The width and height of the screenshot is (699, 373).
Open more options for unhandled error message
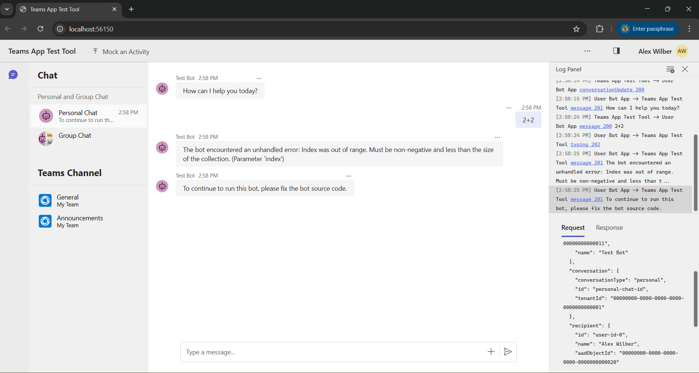pos(498,137)
